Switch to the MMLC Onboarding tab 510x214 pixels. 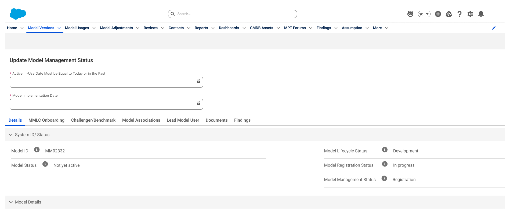click(x=46, y=120)
